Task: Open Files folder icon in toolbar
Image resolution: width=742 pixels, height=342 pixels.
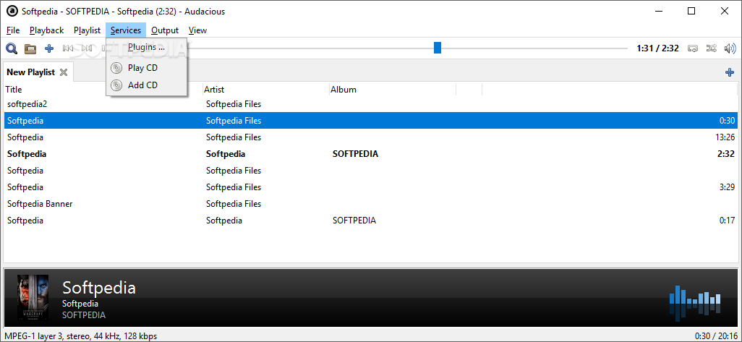Action: tap(30, 48)
